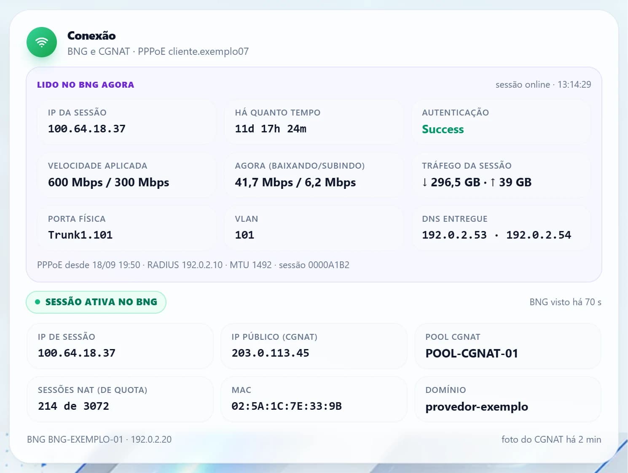Select the physical port 'Trunk1.101'
This screenshot has height=473, width=628.
[81, 235]
